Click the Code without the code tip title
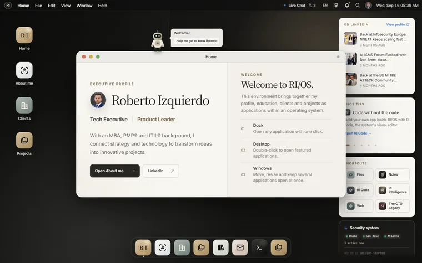Image resolution: width=422 pixels, height=263 pixels. click(x=376, y=112)
